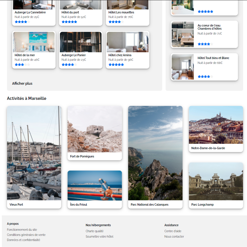Click the Nos hébergements footer heading

98,225
